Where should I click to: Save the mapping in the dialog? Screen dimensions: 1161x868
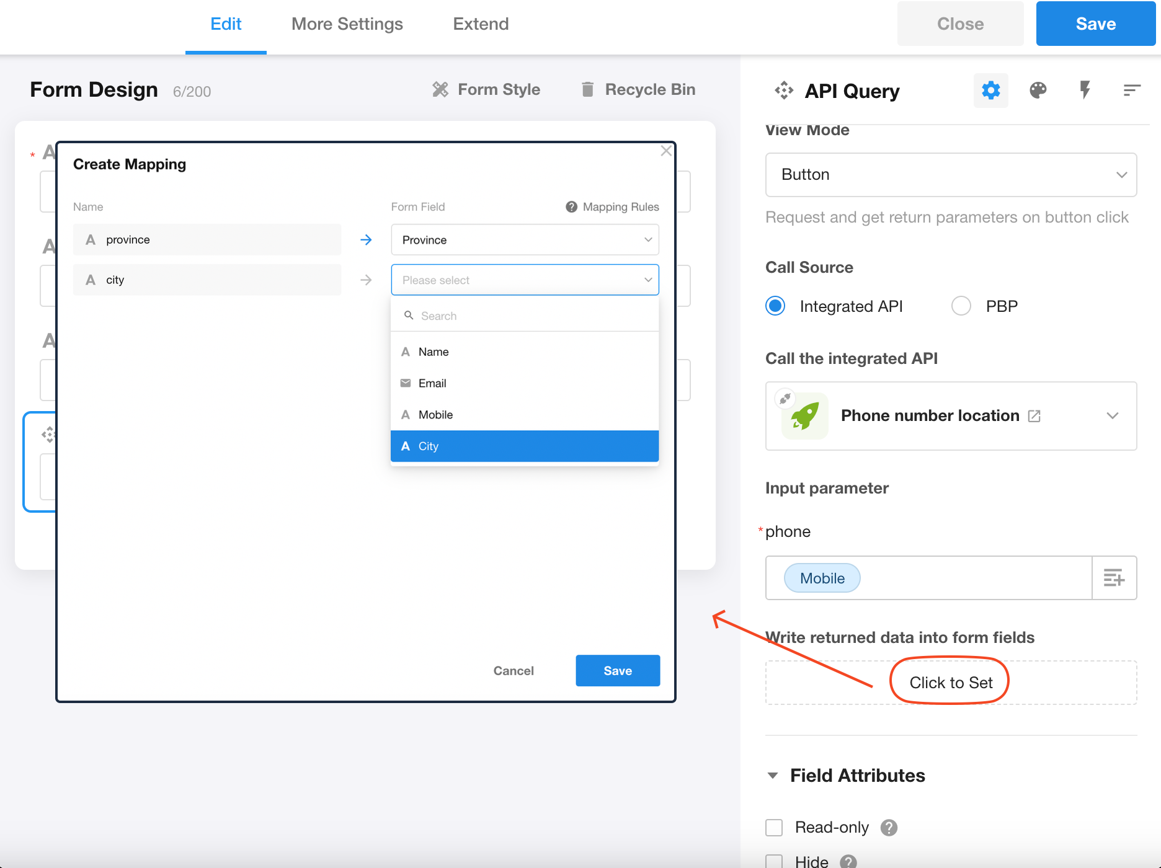click(x=618, y=671)
